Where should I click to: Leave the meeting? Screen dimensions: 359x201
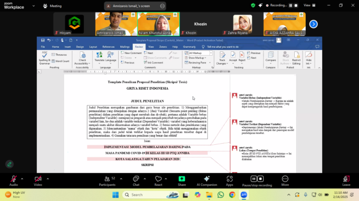click(x=346, y=181)
